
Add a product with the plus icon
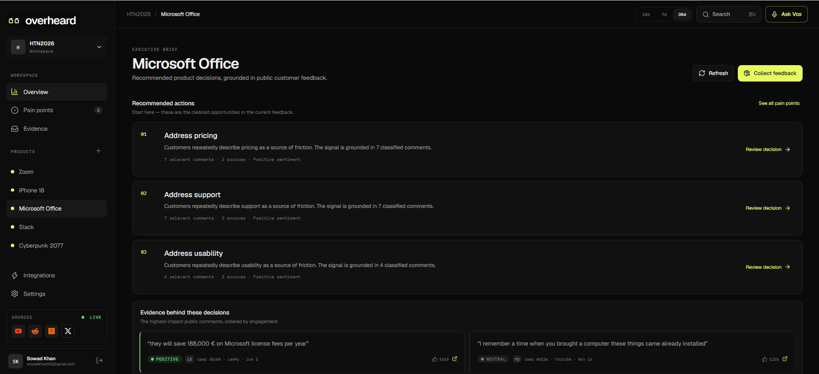tap(98, 151)
